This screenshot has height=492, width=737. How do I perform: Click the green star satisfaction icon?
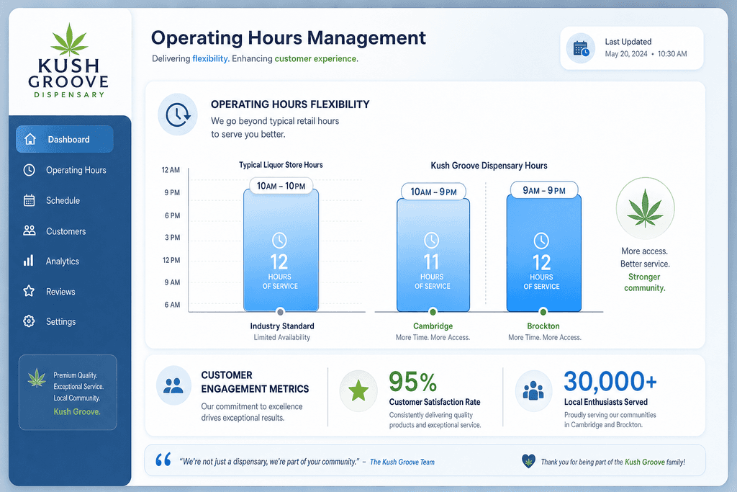coord(358,390)
